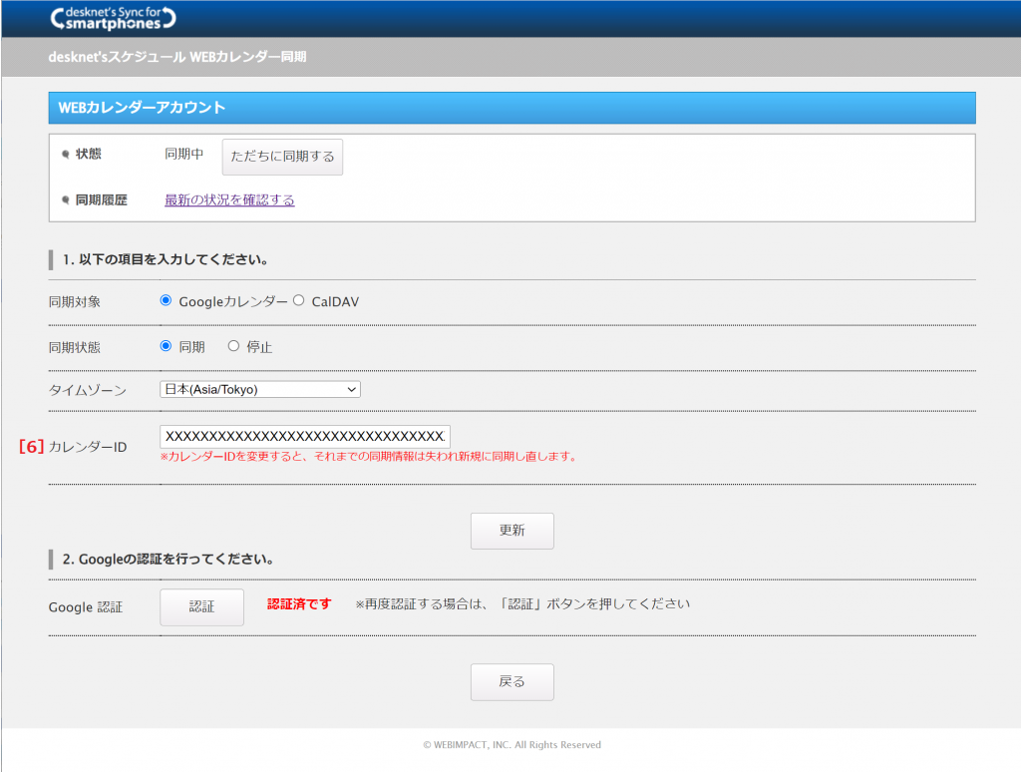Set sync state to 同期
Image resolution: width=1021 pixels, height=772 pixels.
tap(167, 346)
